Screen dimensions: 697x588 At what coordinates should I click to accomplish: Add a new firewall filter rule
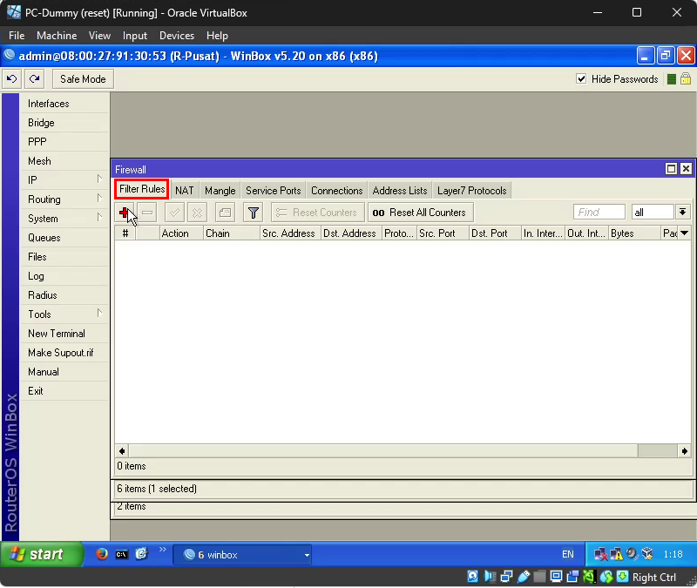(x=124, y=213)
